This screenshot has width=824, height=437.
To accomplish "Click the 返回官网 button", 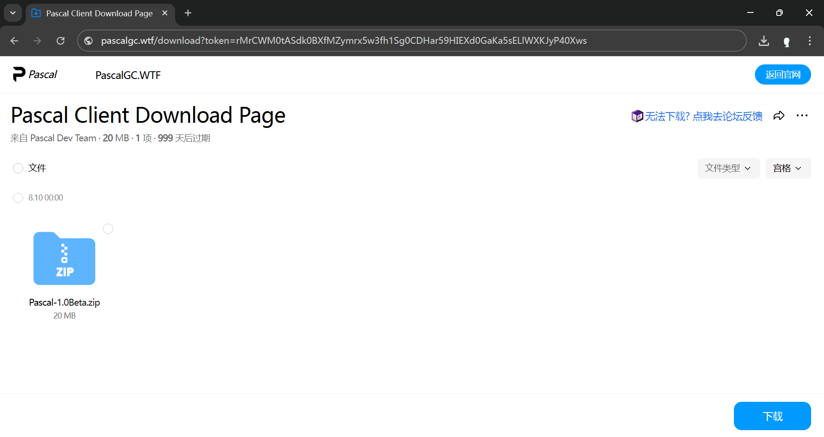I will pyautogui.click(x=783, y=75).
